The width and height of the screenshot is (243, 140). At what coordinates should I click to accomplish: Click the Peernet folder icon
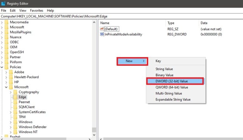(15, 102)
